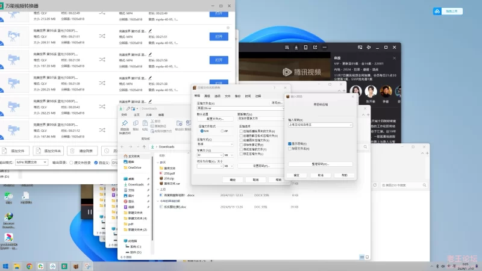Click 添加文件 button in video converter
Viewport: 482px width, 271px height.
[x=14, y=151]
